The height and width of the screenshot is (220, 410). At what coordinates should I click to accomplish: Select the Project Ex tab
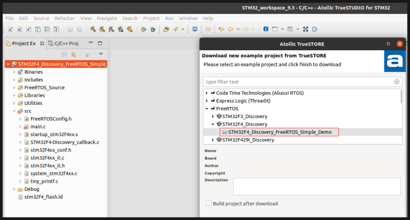pyautogui.click(x=24, y=43)
